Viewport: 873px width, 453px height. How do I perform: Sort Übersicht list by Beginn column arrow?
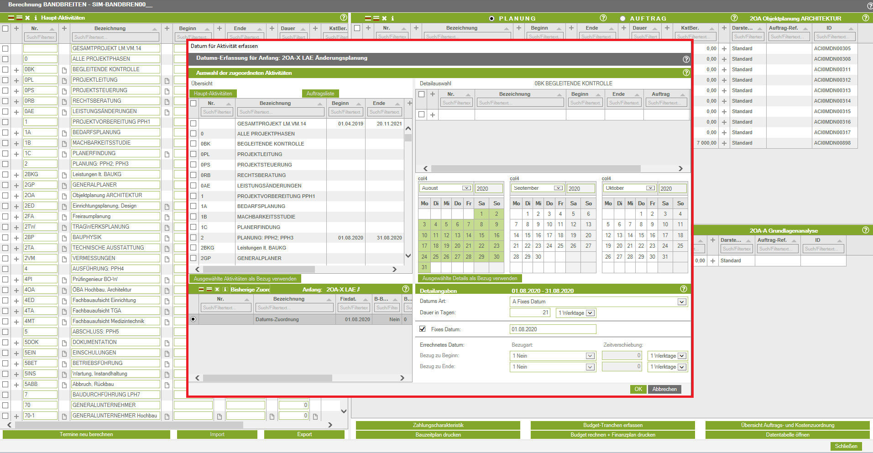tap(359, 104)
